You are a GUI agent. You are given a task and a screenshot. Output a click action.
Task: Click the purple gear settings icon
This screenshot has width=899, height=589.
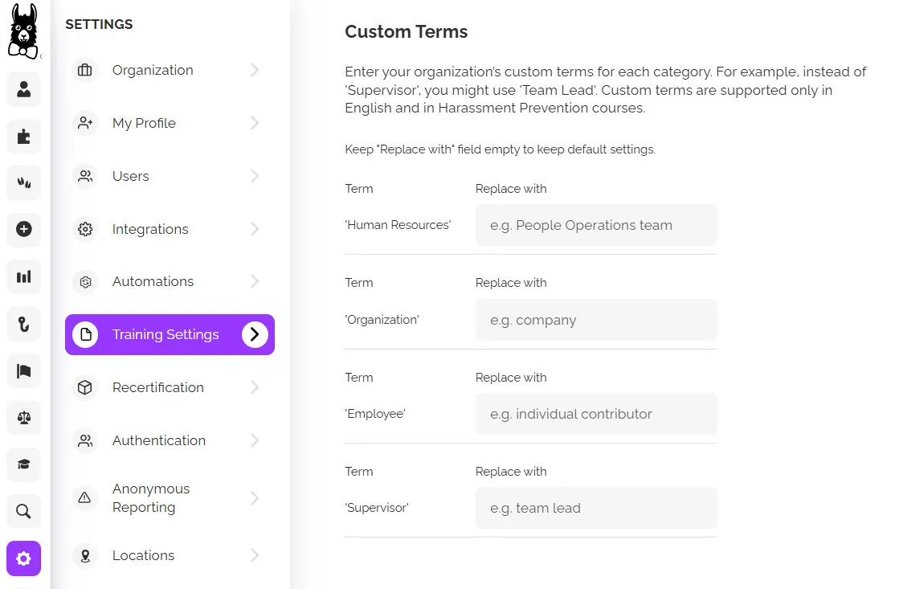tap(24, 558)
